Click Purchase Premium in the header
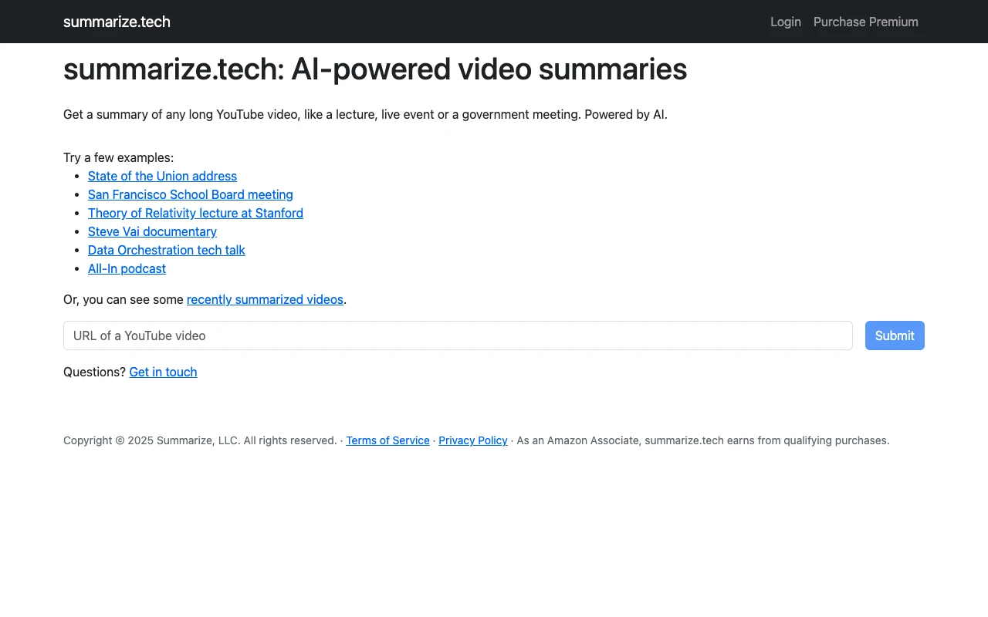This screenshot has width=988, height=617. (865, 22)
